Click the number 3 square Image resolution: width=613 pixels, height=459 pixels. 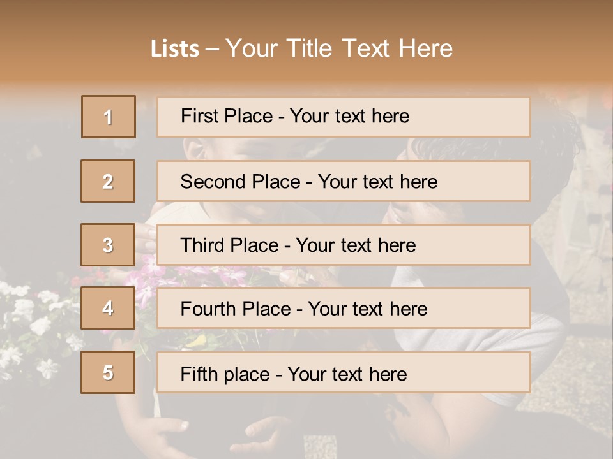108,245
